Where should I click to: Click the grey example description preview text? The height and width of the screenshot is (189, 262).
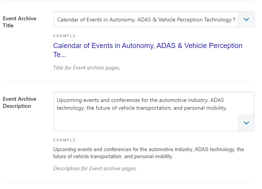[x=148, y=153]
